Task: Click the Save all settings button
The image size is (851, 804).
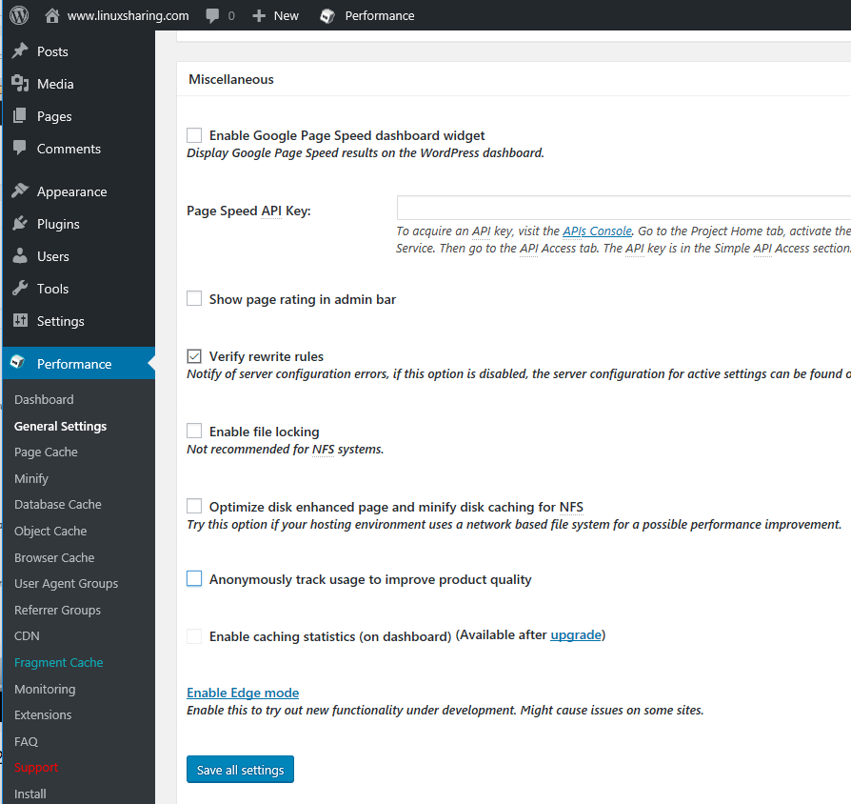Action: point(240,770)
